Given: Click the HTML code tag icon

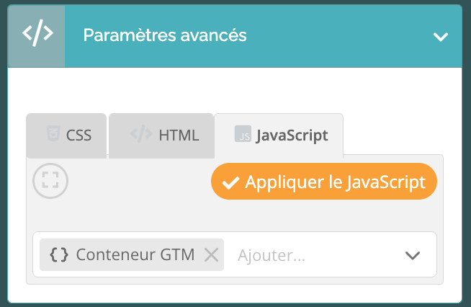Looking at the screenshot, I should (x=141, y=134).
